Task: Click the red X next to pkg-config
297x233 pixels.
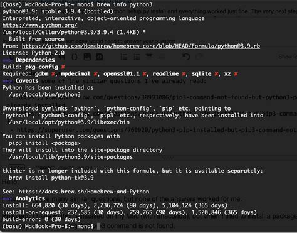Action: [x=63, y=67]
